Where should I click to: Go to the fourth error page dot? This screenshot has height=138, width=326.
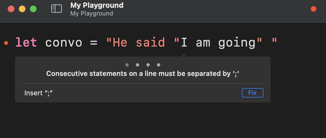(x=159, y=65)
